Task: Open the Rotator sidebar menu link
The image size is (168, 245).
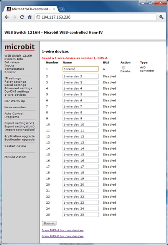Action: pos(10,72)
